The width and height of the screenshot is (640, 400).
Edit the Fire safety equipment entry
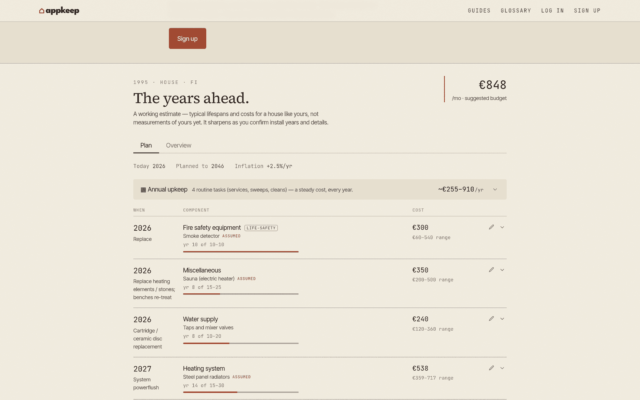point(491,227)
